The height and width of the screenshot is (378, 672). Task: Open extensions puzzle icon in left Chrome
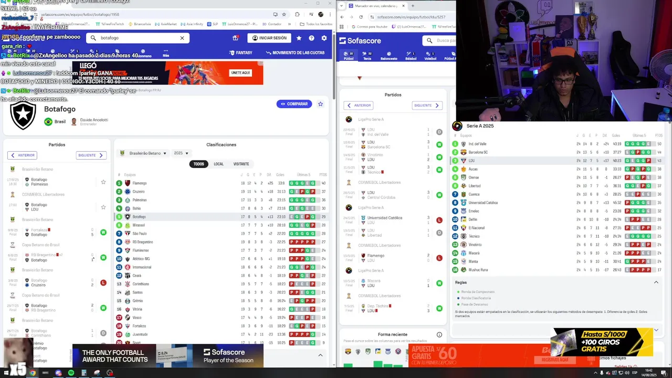(297, 14)
